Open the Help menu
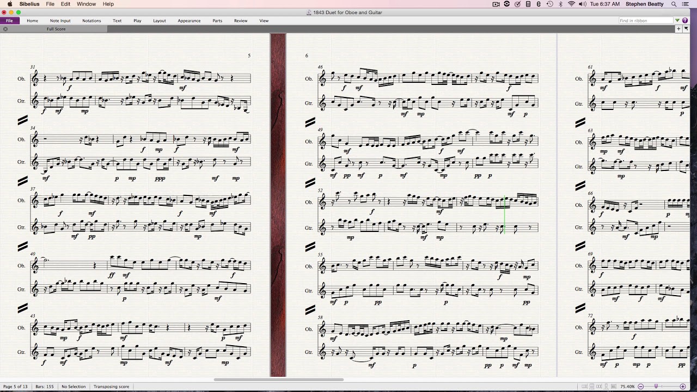697x392 pixels. (x=108, y=4)
